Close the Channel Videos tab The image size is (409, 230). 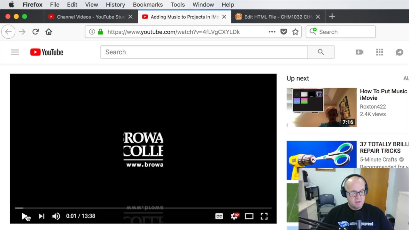tap(130, 17)
